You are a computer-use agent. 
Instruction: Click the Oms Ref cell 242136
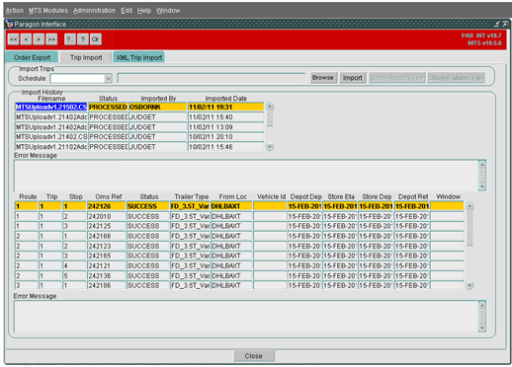coord(107,275)
